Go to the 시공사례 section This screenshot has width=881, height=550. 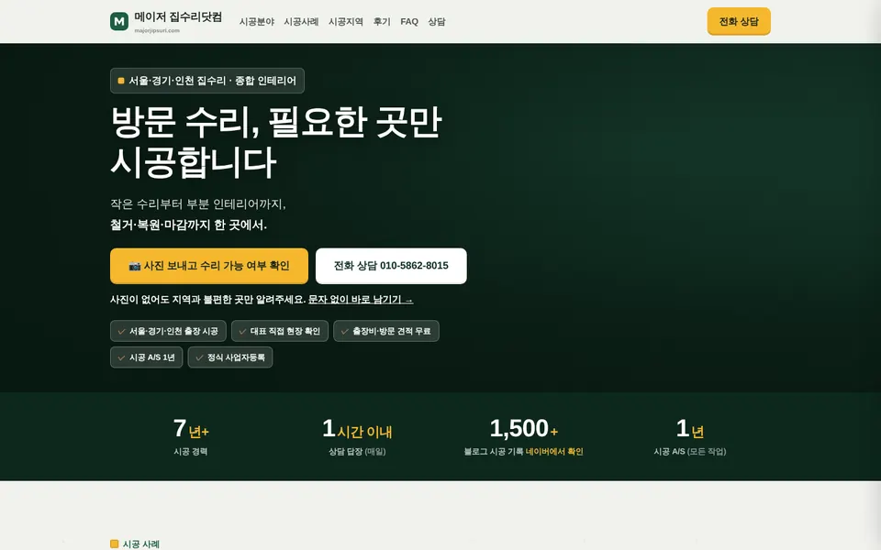[x=301, y=22]
